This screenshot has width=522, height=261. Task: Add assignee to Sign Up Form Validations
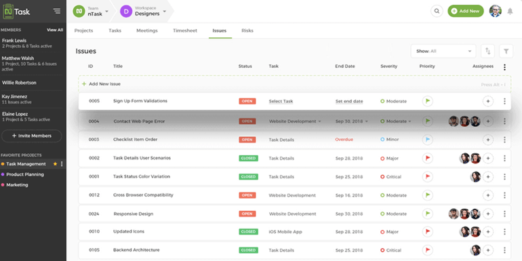point(488,101)
